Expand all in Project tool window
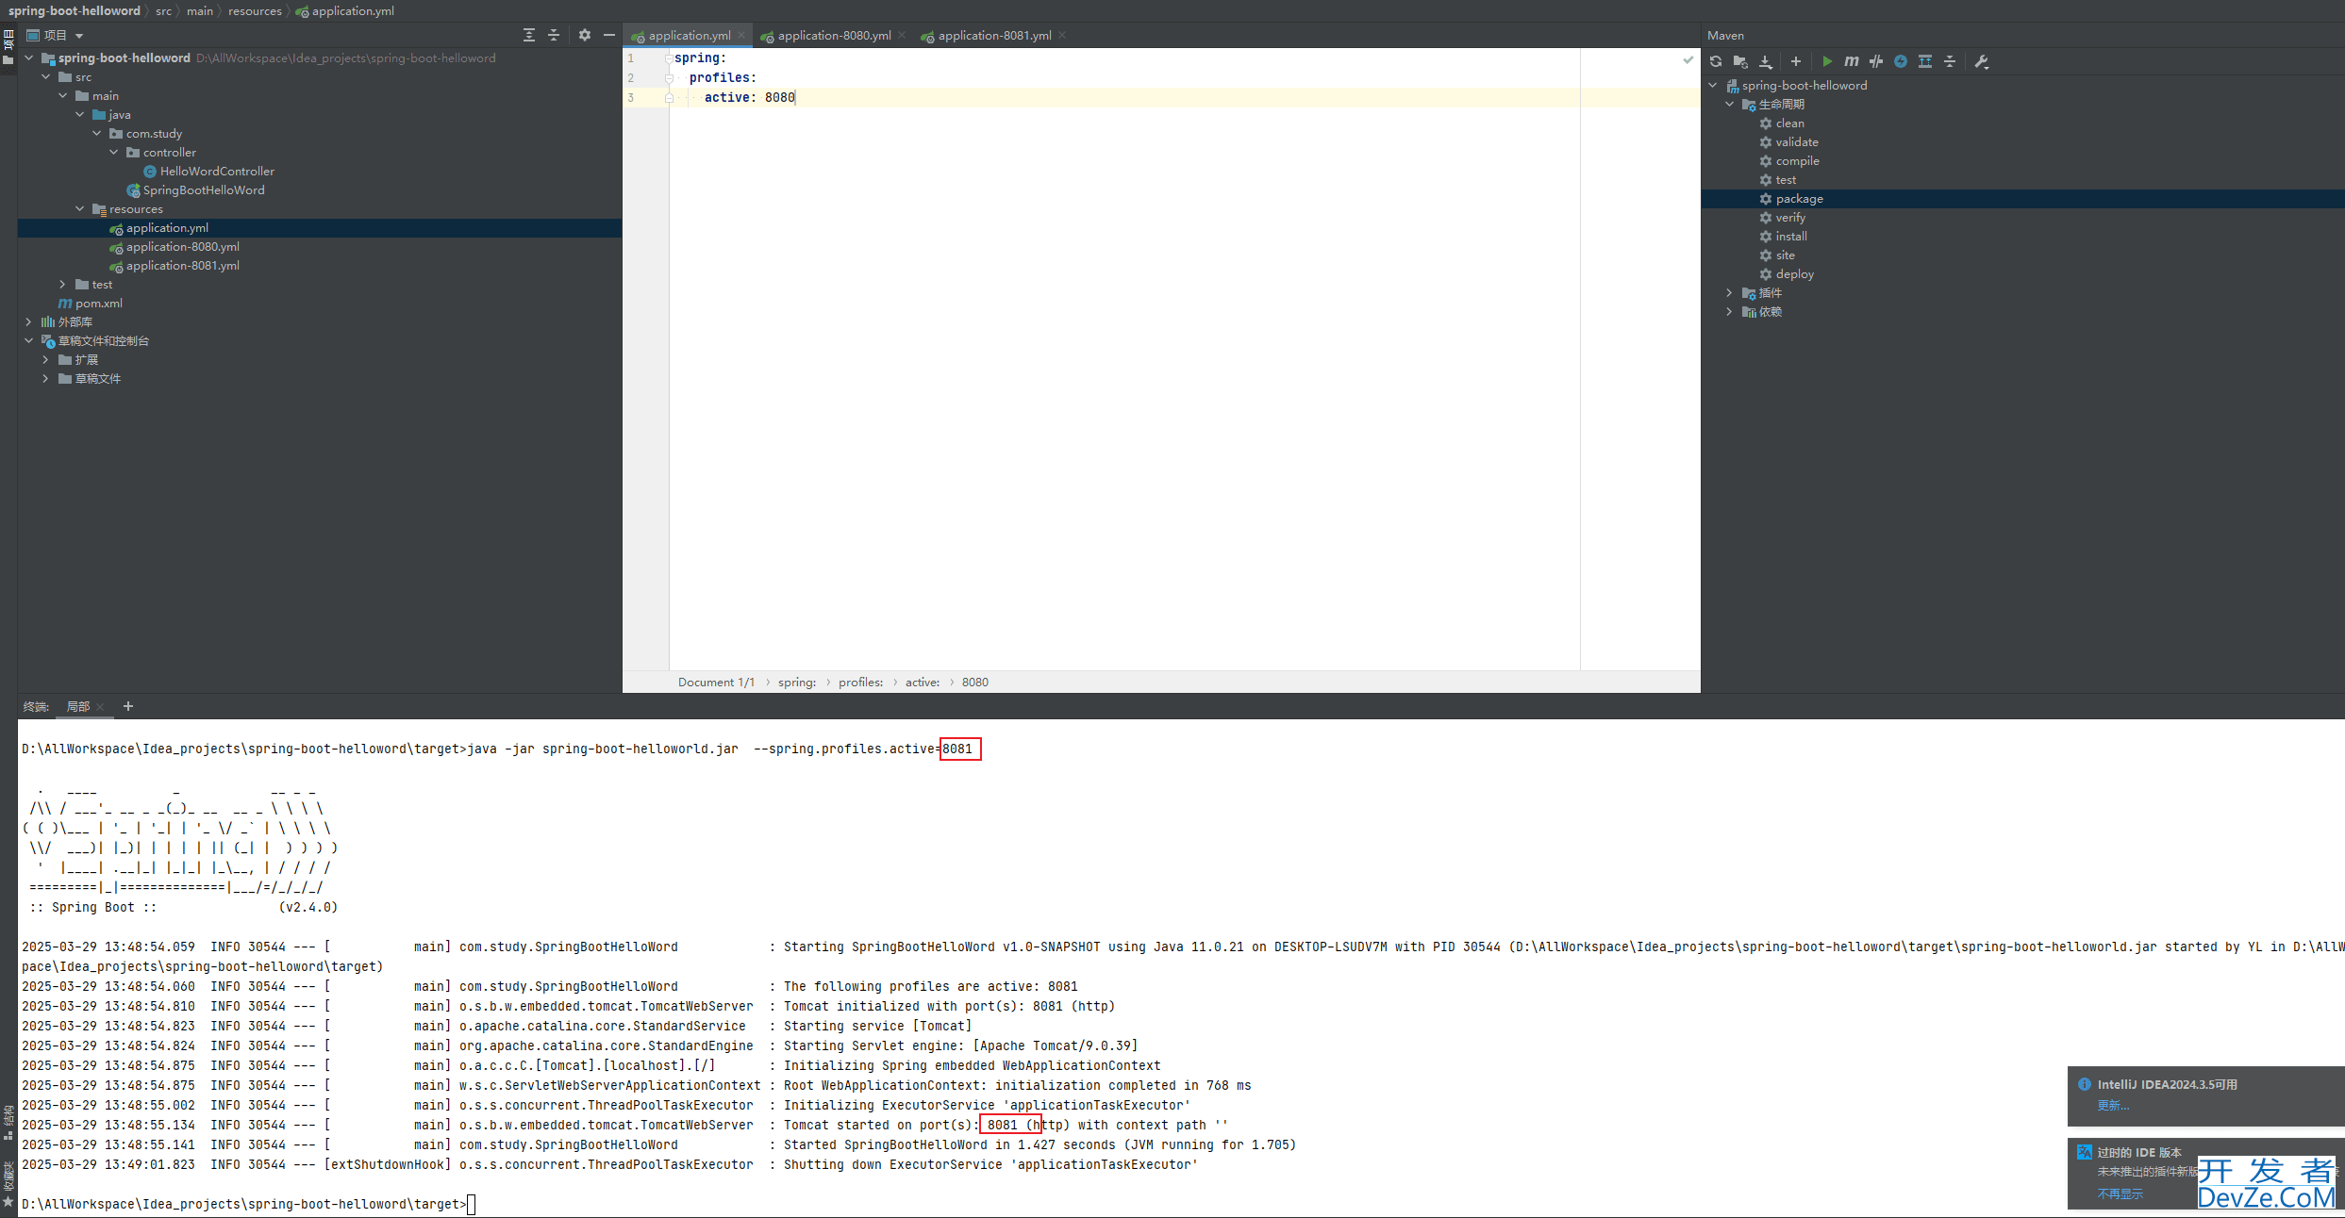The image size is (2345, 1218). tap(529, 35)
